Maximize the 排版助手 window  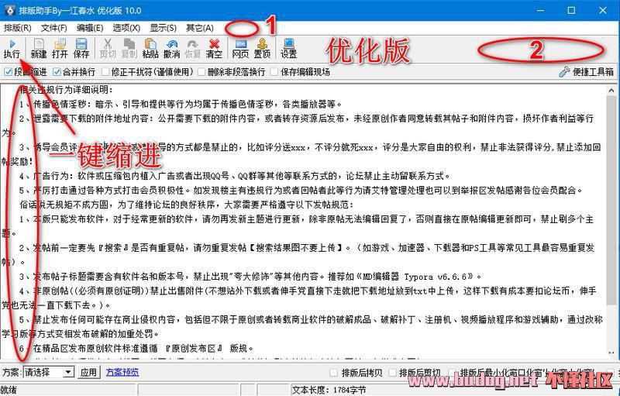tap(571, 10)
